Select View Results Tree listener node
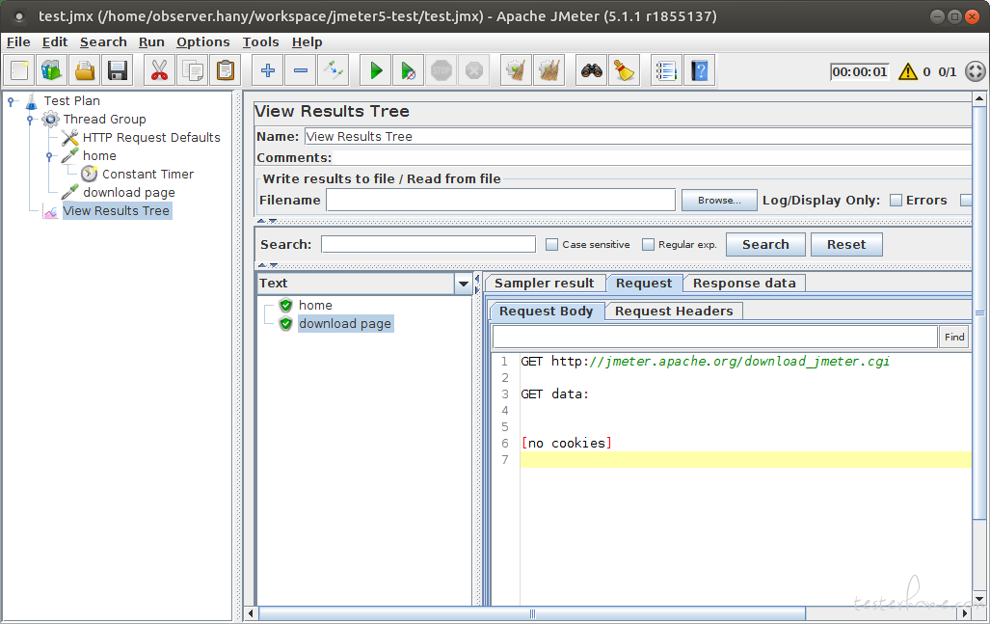Image resolution: width=990 pixels, height=624 pixels. 117,211
